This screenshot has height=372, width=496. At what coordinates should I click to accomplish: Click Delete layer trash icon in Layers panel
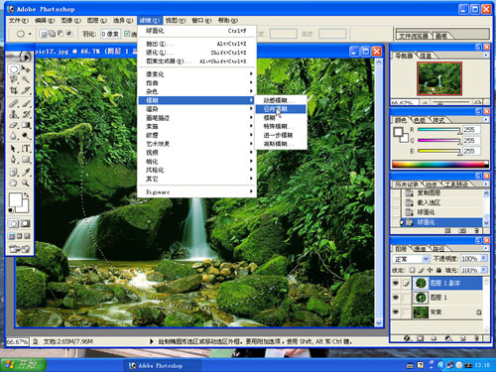(477, 338)
